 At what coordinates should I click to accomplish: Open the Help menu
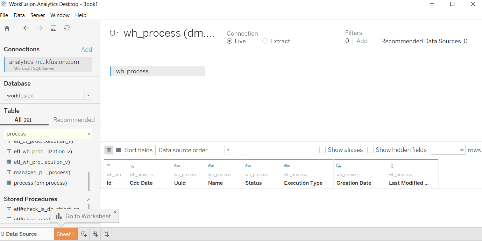(81, 15)
